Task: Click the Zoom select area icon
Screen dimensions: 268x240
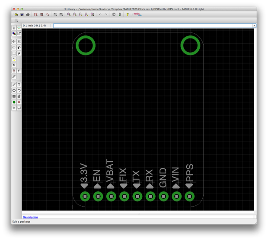Action: 93,15
